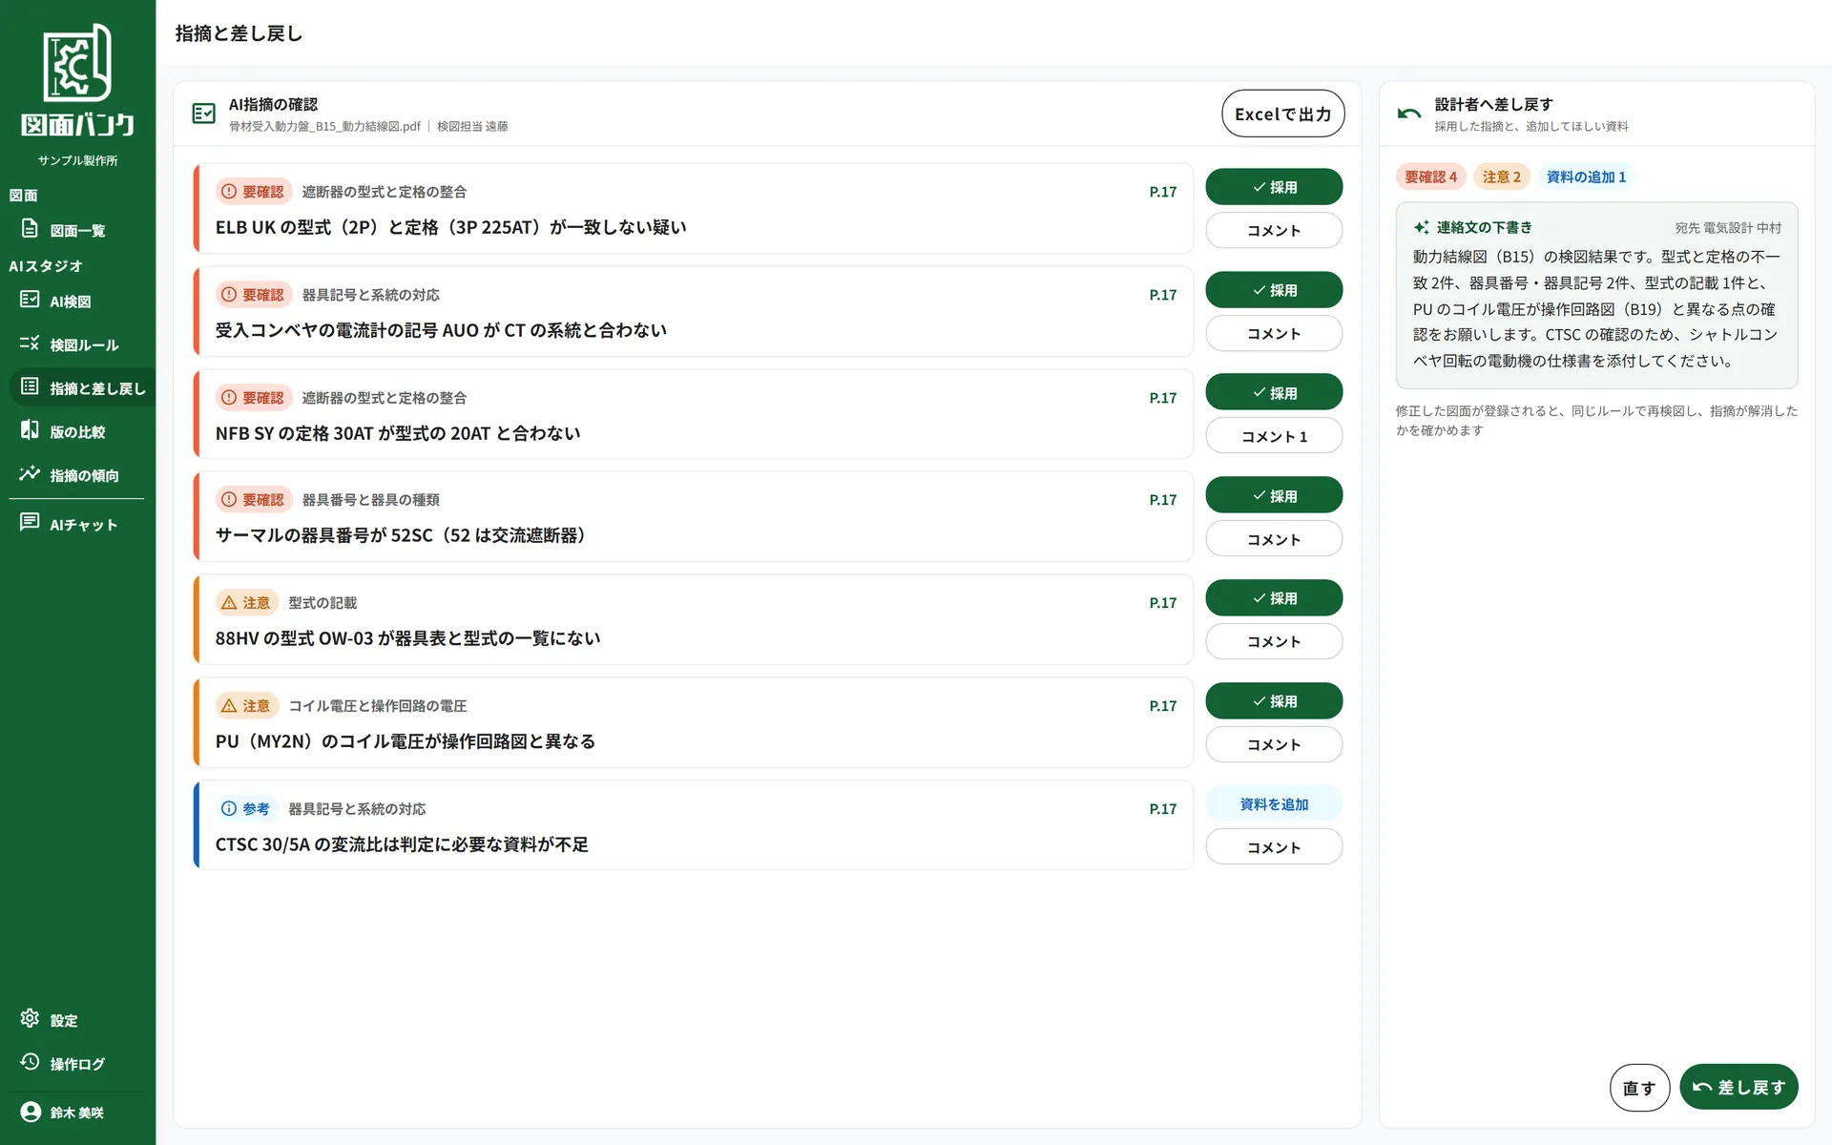Open 指摘の傾向 trend chart icon
The width and height of the screenshot is (1832, 1145).
point(30,474)
